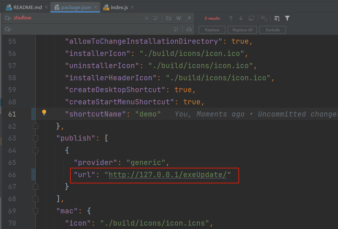Viewport: 338px width, 229px height.
Task: Go to previous occurrence arrow
Action: 231,18
